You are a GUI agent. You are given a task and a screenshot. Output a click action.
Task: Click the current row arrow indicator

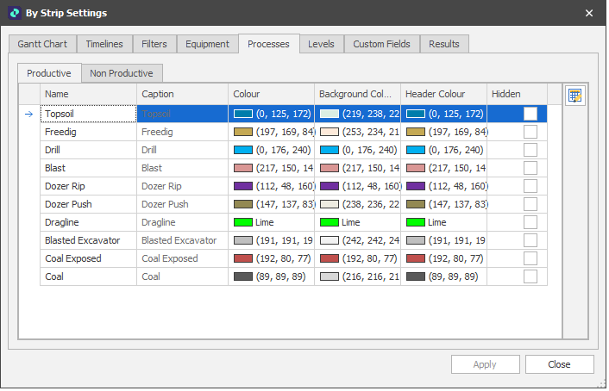click(x=28, y=114)
